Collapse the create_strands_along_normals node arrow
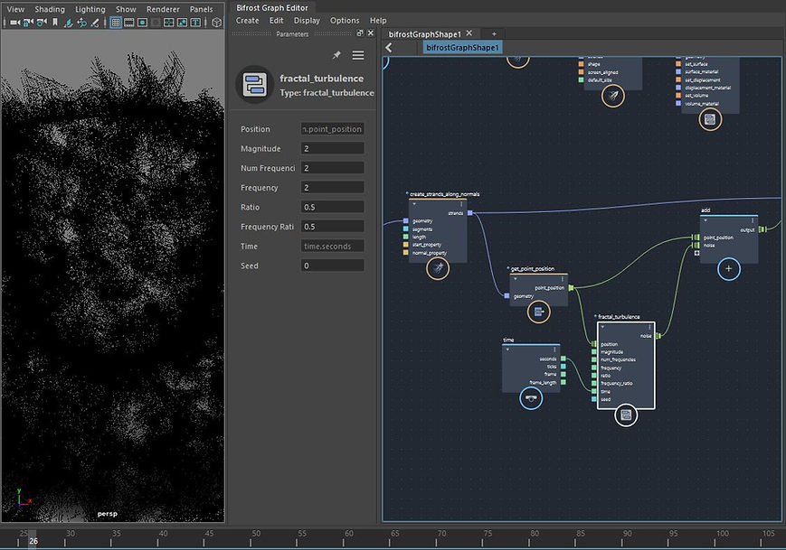The image size is (786, 550). [414, 204]
